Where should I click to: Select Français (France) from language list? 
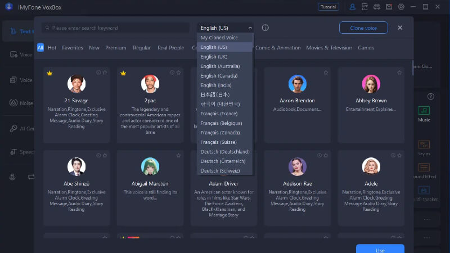pos(224,114)
